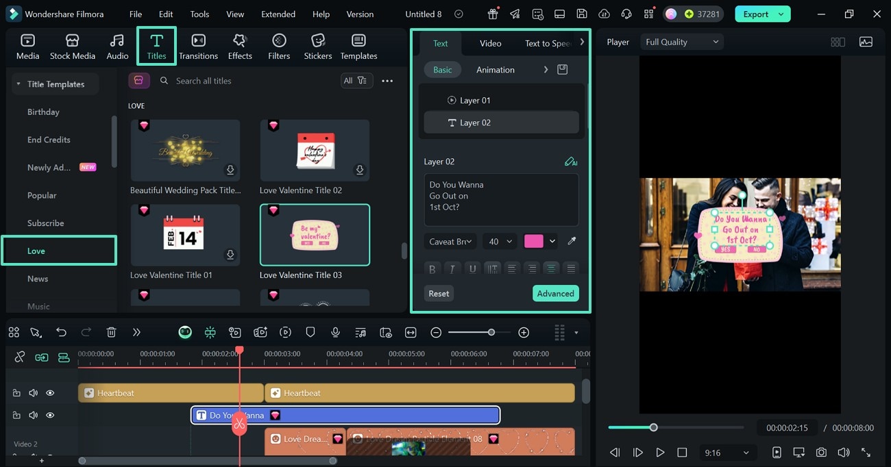Toggle bold text formatting
The height and width of the screenshot is (467, 891).
[432, 269]
